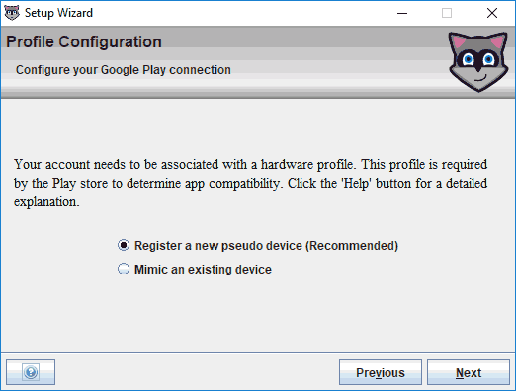The height and width of the screenshot is (391, 516).
Task: Click the disabled maximize window button
Action: (447, 13)
